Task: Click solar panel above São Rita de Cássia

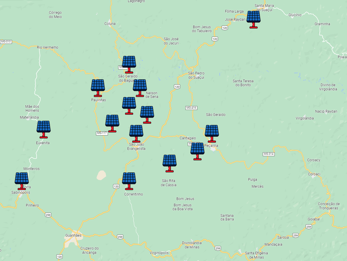Action: pyautogui.click(x=169, y=162)
